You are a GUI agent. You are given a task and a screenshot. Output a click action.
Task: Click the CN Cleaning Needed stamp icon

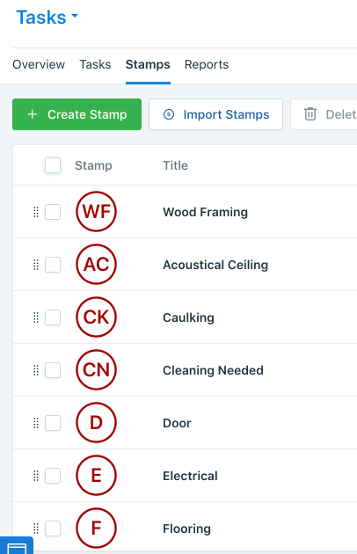[96, 370]
